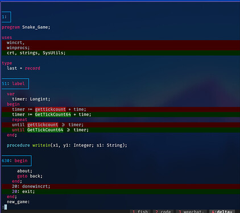Click the highlighted 'GetTickCount64' word in the added until line
Viewport: 240px width, 213px height.
(45, 130)
